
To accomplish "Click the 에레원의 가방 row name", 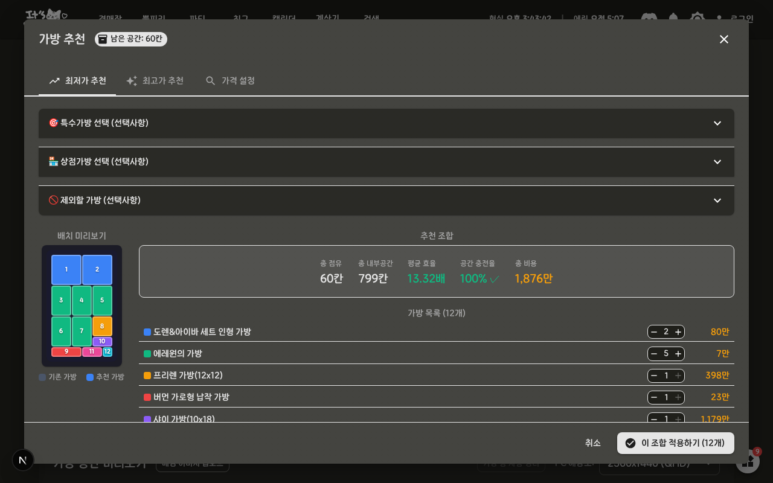I will click(x=178, y=354).
